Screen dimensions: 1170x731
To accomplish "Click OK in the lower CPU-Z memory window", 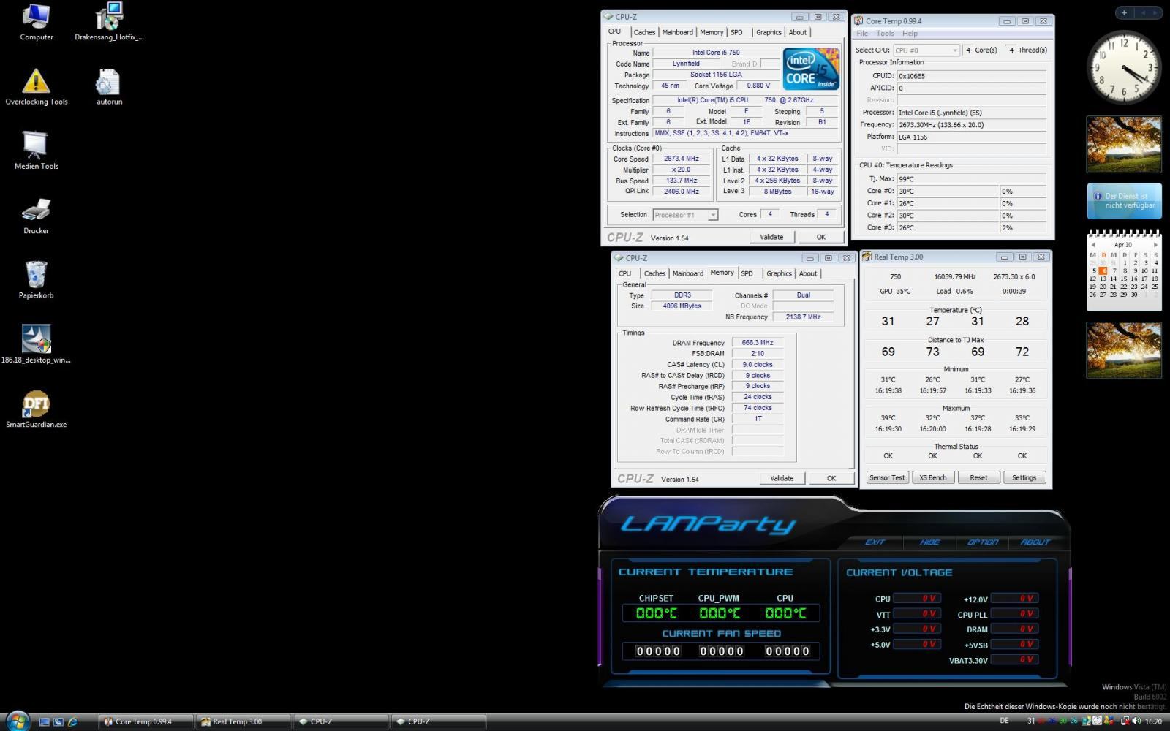I will click(x=831, y=478).
